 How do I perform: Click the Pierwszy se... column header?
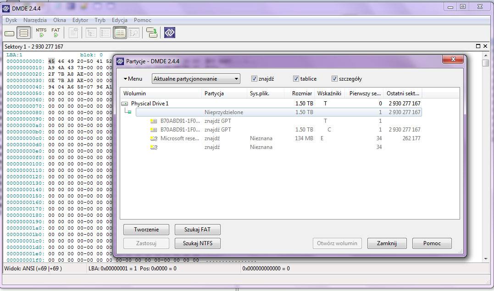[364, 93]
